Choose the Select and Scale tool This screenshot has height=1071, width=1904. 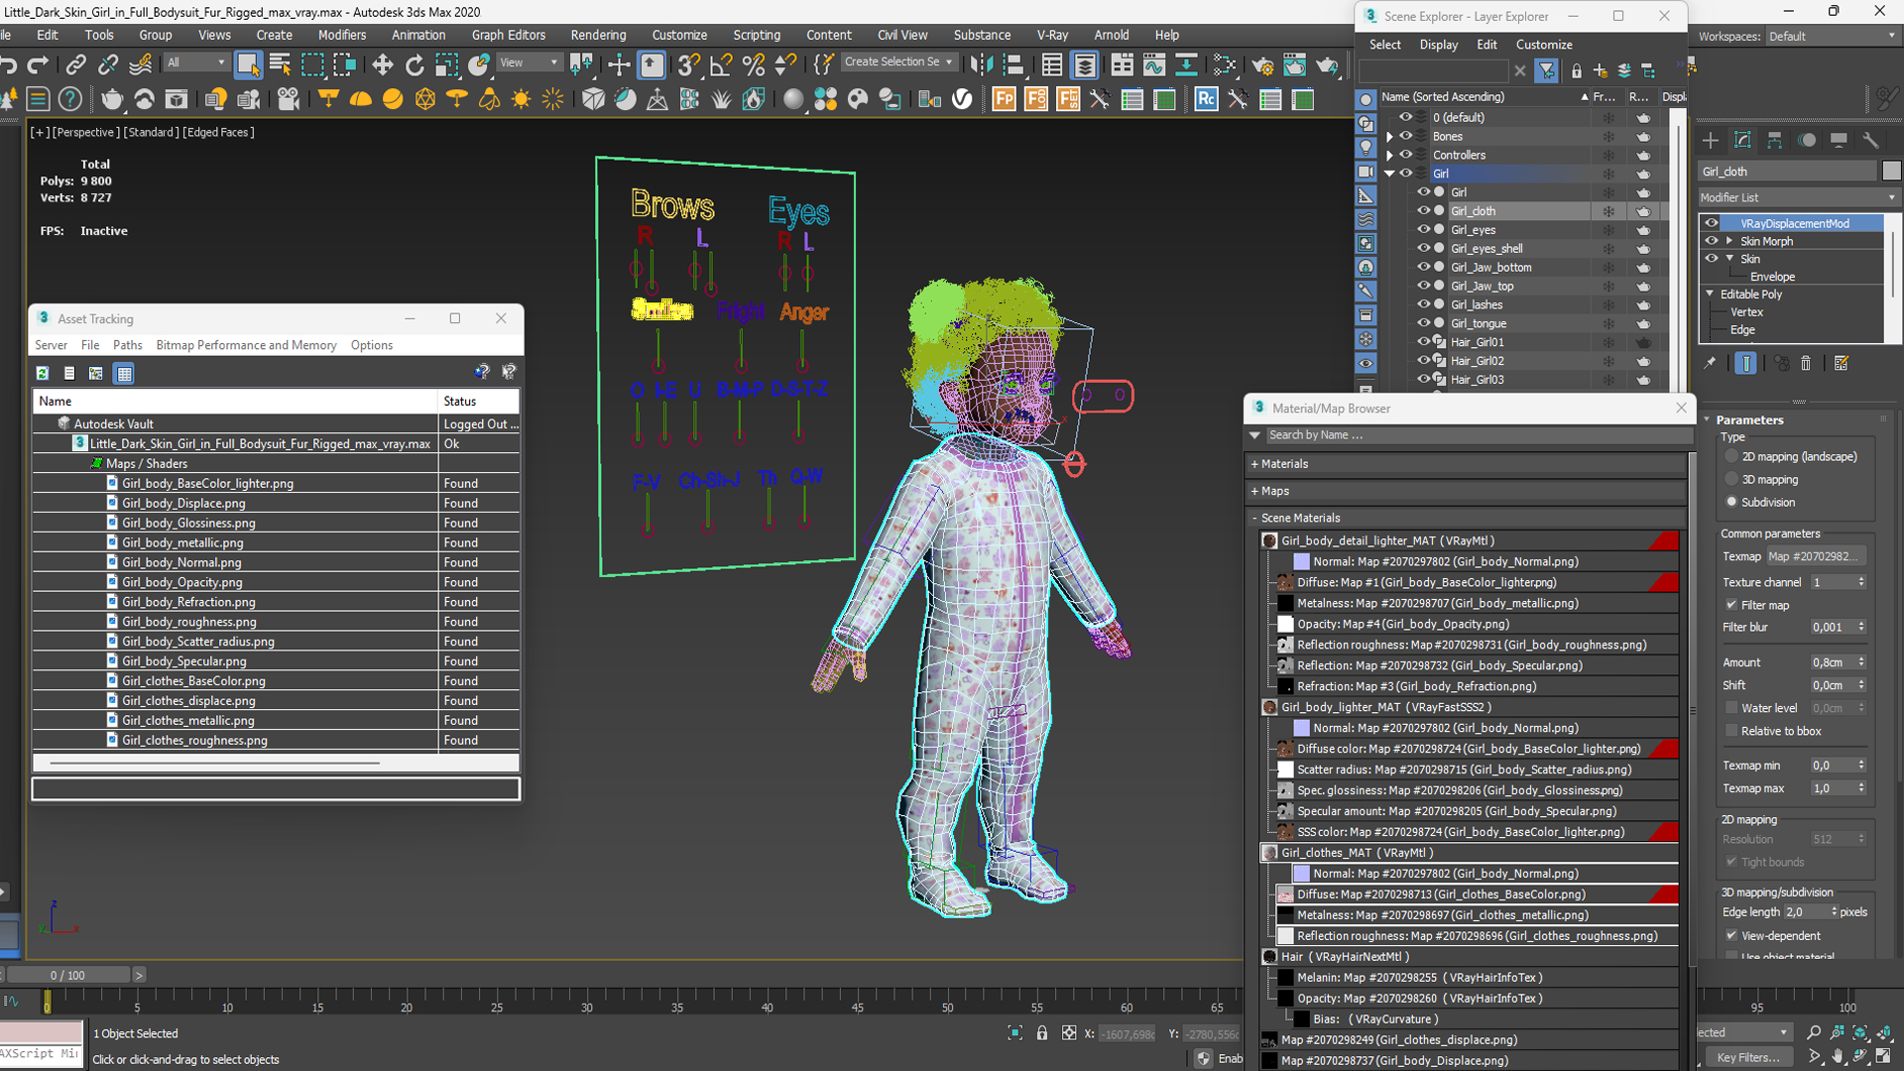tap(447, 65)
